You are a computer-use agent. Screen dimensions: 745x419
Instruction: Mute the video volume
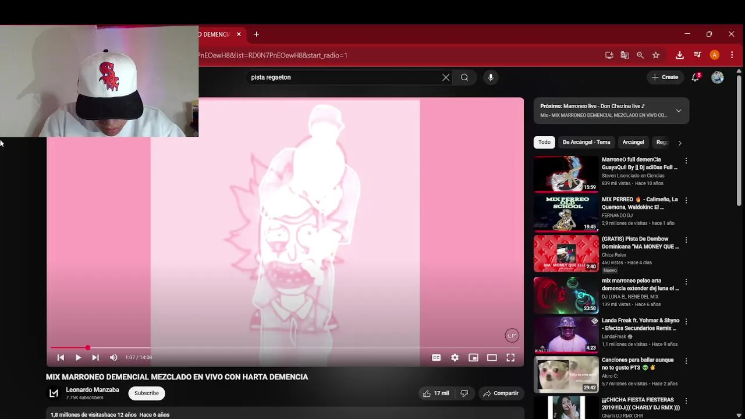pos(113,357)
